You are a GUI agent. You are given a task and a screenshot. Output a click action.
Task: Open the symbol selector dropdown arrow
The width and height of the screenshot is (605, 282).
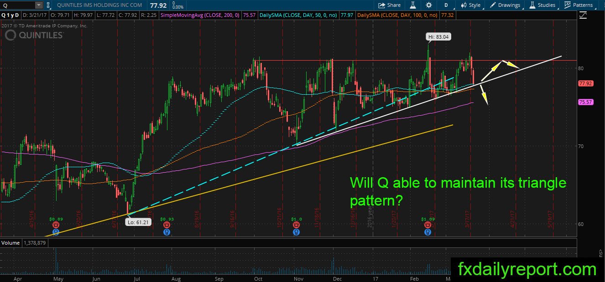(39, 5)
